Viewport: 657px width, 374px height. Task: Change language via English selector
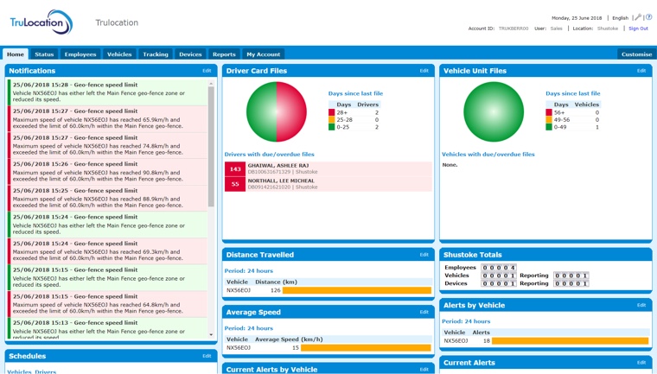point(620,18)
